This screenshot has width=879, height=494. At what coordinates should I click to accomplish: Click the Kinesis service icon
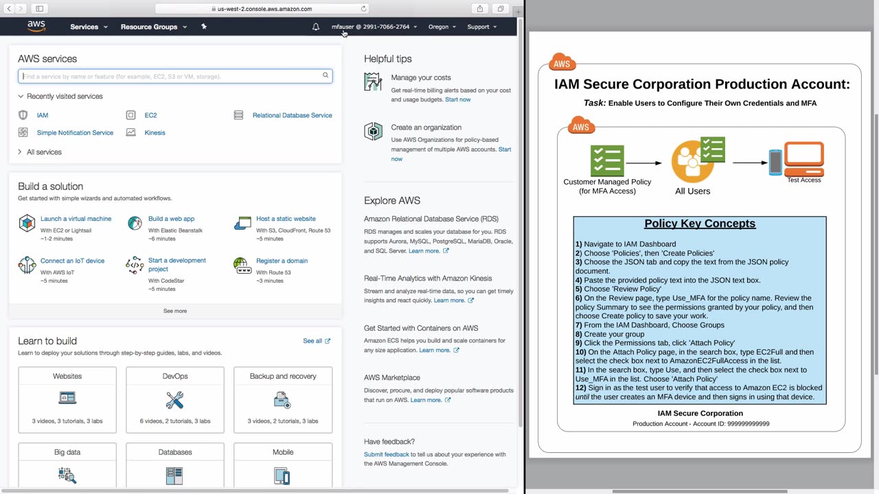(130, 132)
